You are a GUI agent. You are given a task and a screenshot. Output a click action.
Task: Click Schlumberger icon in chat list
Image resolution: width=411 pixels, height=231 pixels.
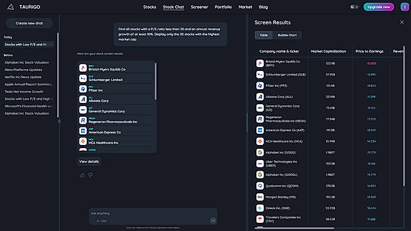pos(83,78)
